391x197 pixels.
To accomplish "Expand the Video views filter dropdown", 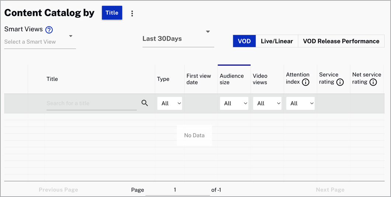I will [x=267, y=103].
